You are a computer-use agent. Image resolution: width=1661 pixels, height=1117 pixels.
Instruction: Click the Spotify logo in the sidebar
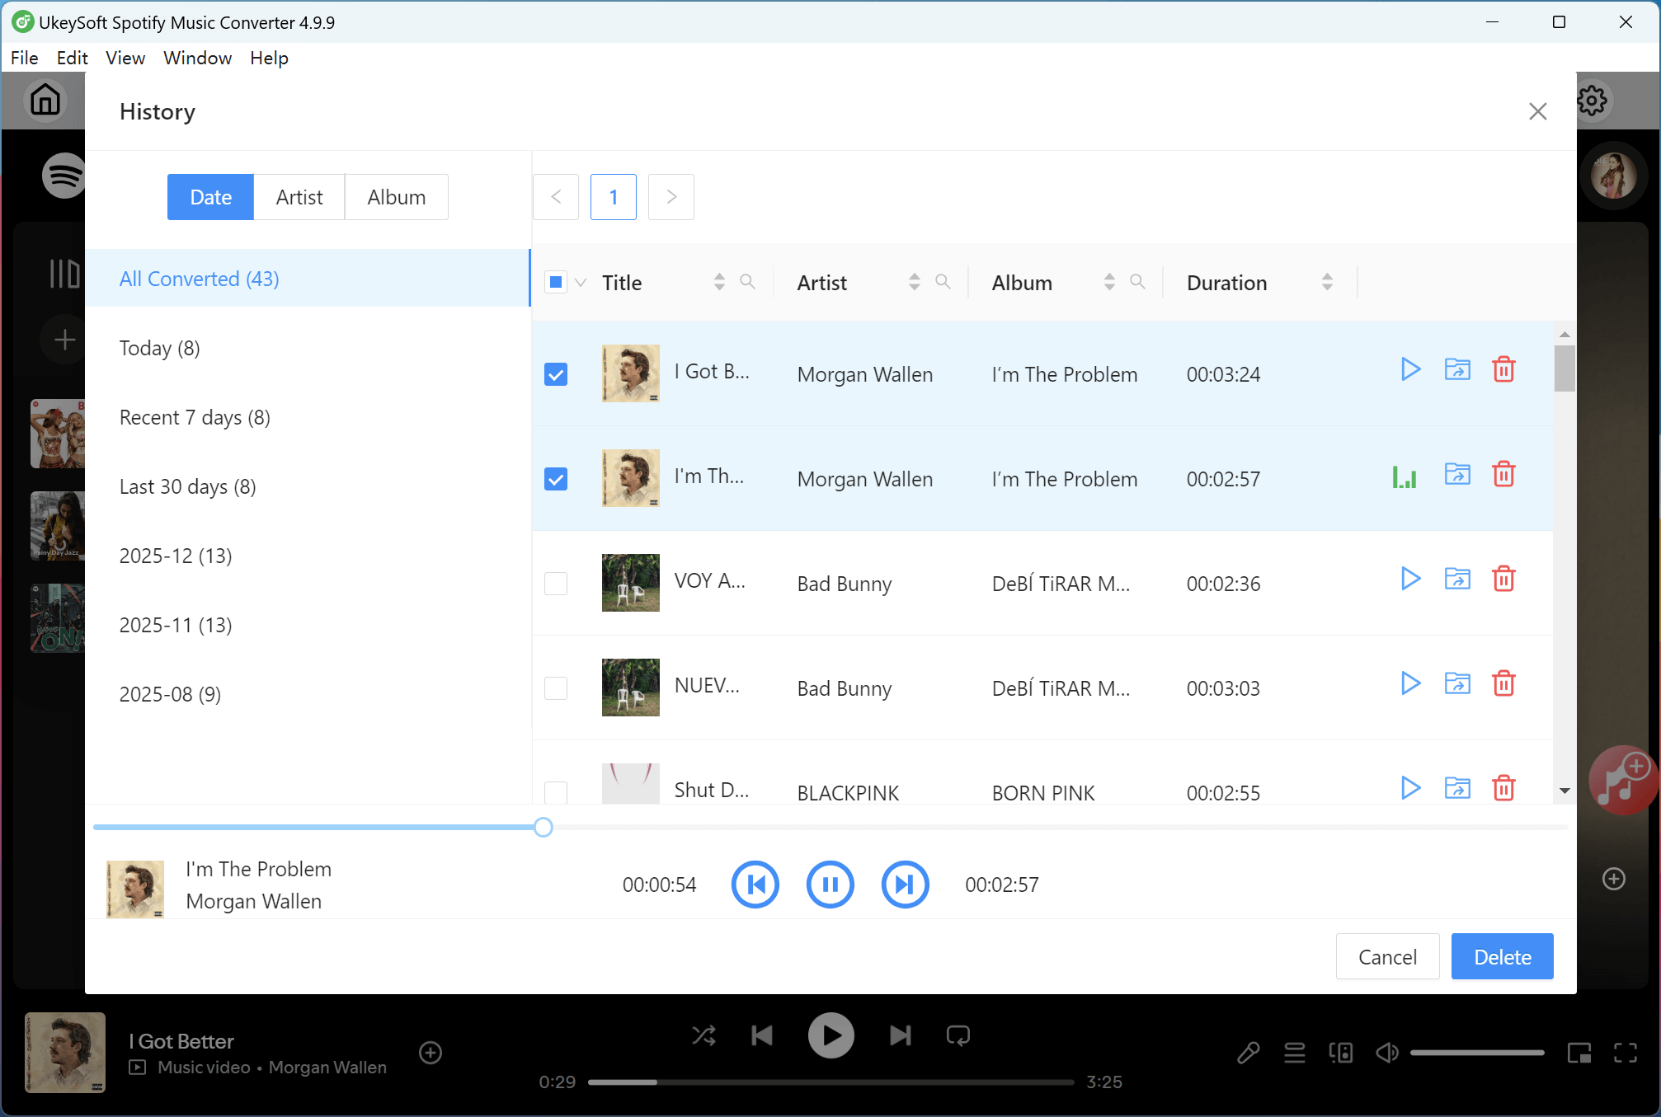coord(64,176)
